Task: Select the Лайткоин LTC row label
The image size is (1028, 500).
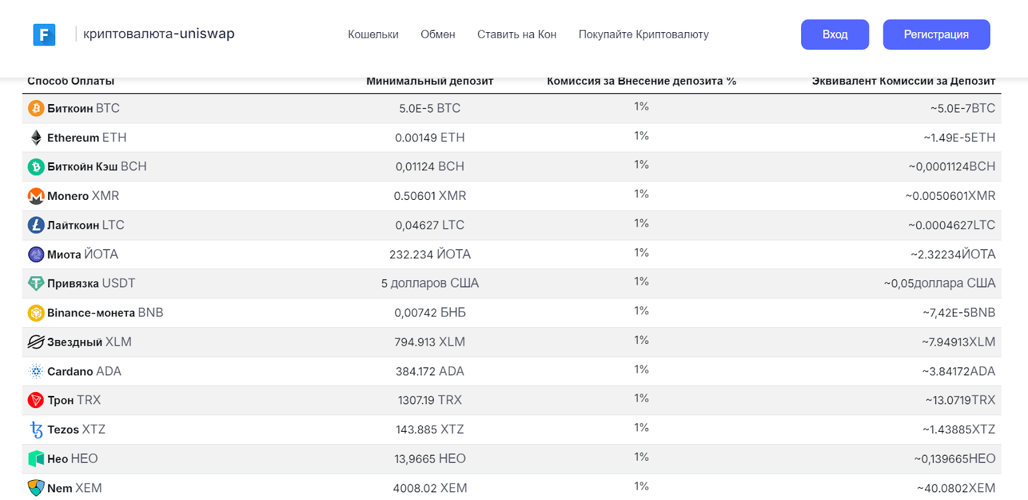Action: click(x=85, y=225)
